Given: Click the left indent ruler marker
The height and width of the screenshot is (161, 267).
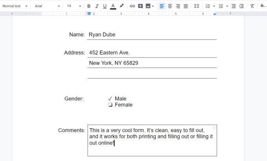Looking at the screenshot, I should [x=89, y=14].
